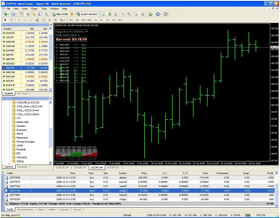Viewport: 280px width, 218px height.
Task: Open MetaEditor via yellow diamond icon
Action: coord(72,14)
